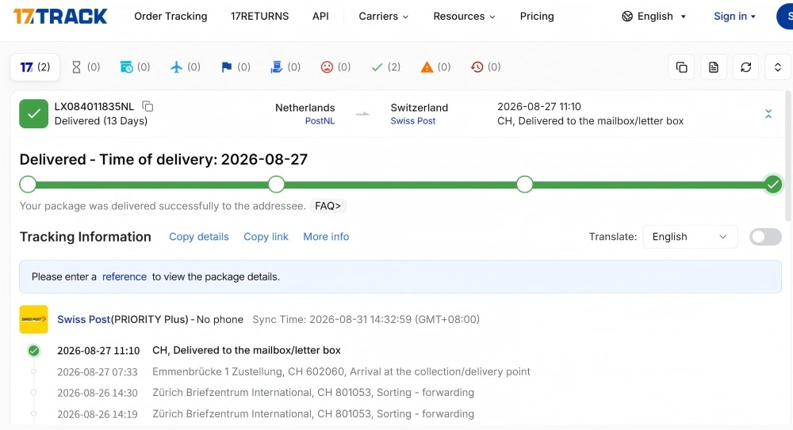793x430 pixels.
Task: Click the blue account button at top right
Action: click(x=785, y=16)
